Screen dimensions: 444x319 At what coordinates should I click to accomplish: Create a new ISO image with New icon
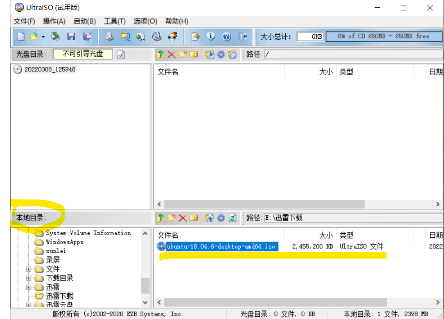pyautogui.click(x=21, y=37)
